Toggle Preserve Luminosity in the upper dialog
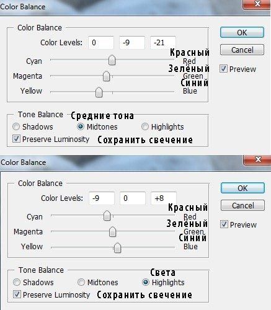 (x=16, y=139)
